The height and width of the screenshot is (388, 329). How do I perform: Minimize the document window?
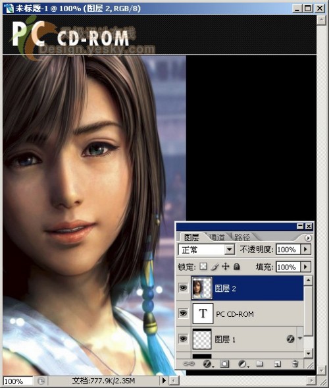point(297,9)
